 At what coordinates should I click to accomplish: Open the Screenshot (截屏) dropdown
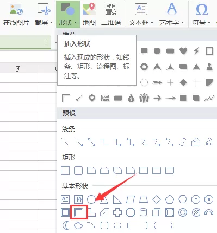pos(44,15)
